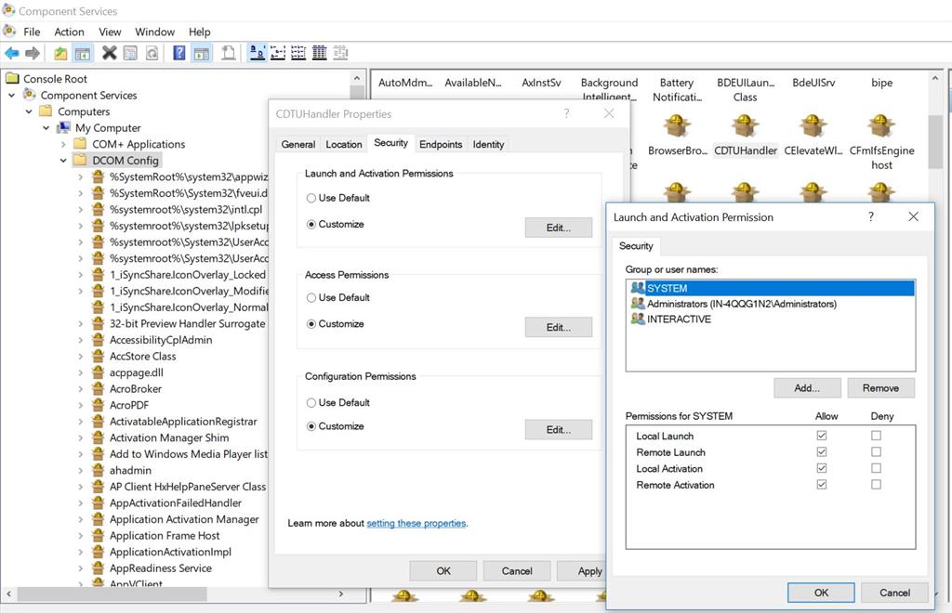The image size is (952, 613).
Task: Click the Export List toolbar icon
Action: click(x=229, y=53)
